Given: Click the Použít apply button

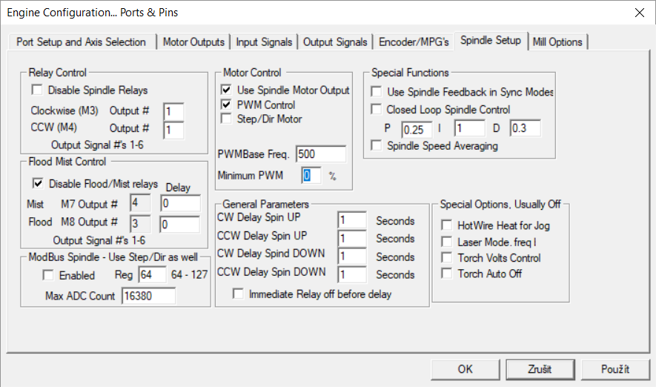Looking at the screenshot, I should pyautogui.click(x=614, y=368).
